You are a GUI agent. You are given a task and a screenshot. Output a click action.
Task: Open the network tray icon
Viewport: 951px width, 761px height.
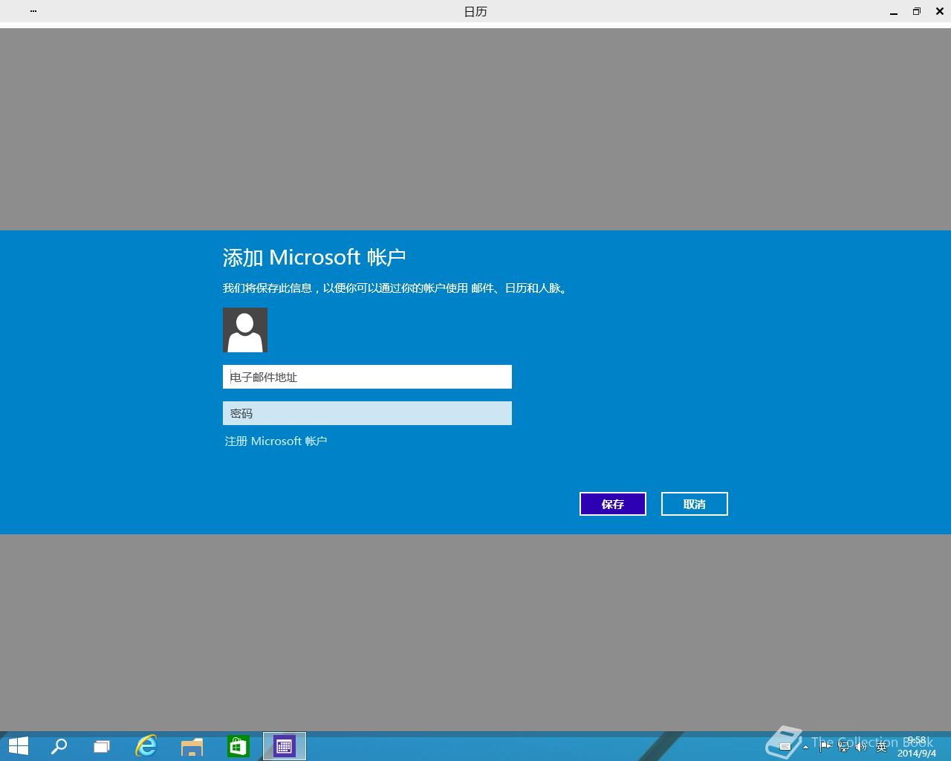843,747
